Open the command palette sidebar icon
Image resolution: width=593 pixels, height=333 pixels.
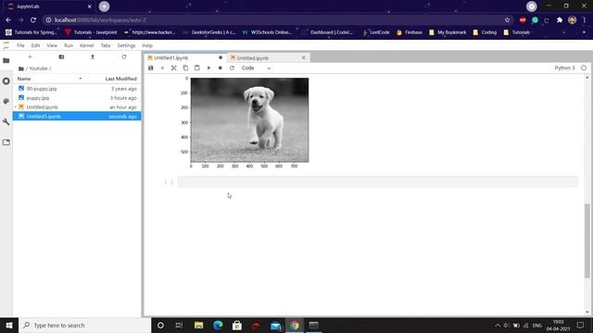(x=6, y=101)
